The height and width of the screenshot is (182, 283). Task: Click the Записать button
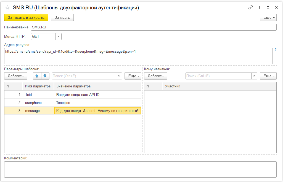point(62,17)
